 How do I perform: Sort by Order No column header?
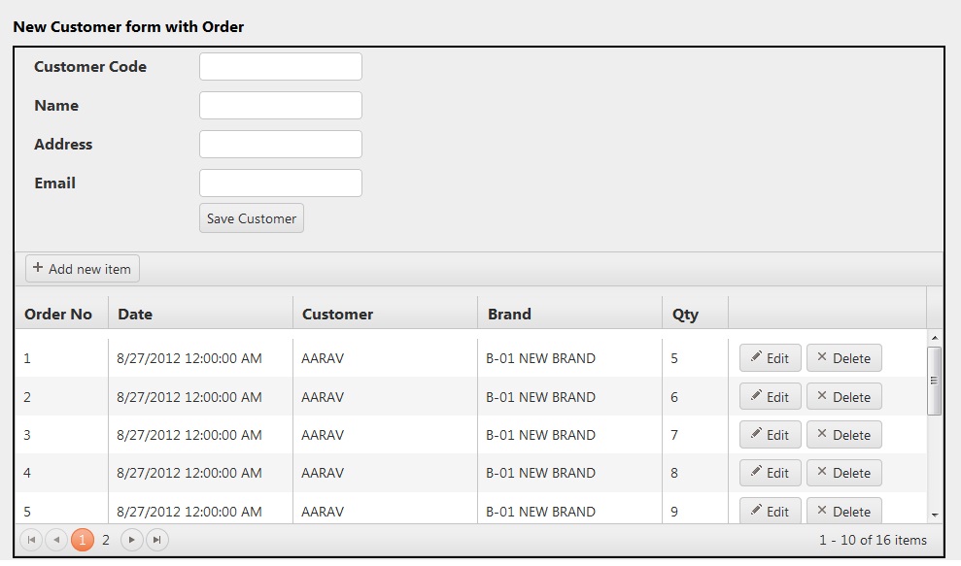[x=58, y=315]
